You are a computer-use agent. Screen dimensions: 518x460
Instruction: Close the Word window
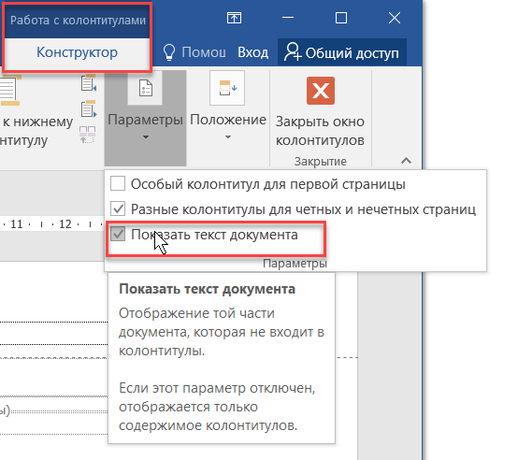point(395,18)
